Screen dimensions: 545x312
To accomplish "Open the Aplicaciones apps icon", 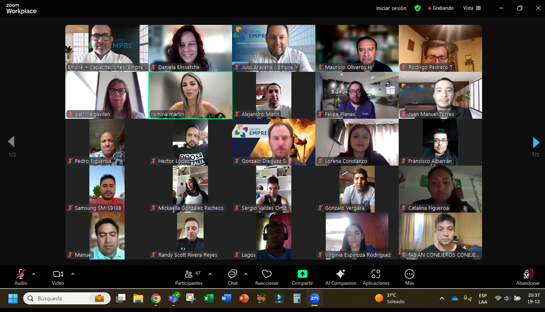I will pos(376,274).
